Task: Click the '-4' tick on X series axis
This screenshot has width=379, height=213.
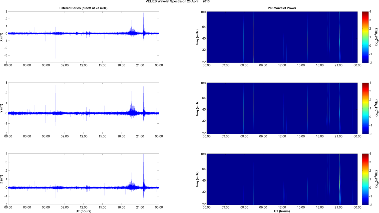Action: click(6, 63)
